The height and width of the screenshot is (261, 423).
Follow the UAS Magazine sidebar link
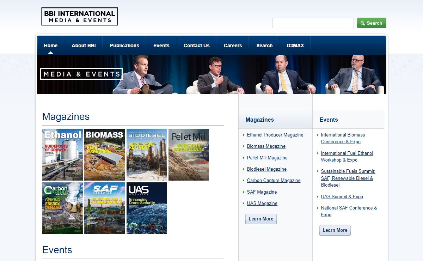click(262, 203)
